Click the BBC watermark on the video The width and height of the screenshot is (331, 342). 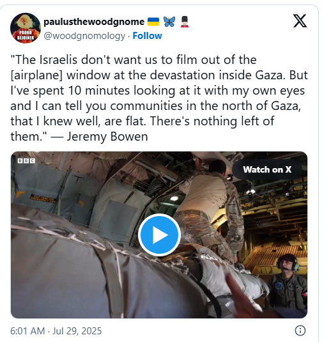pos(26,160)
